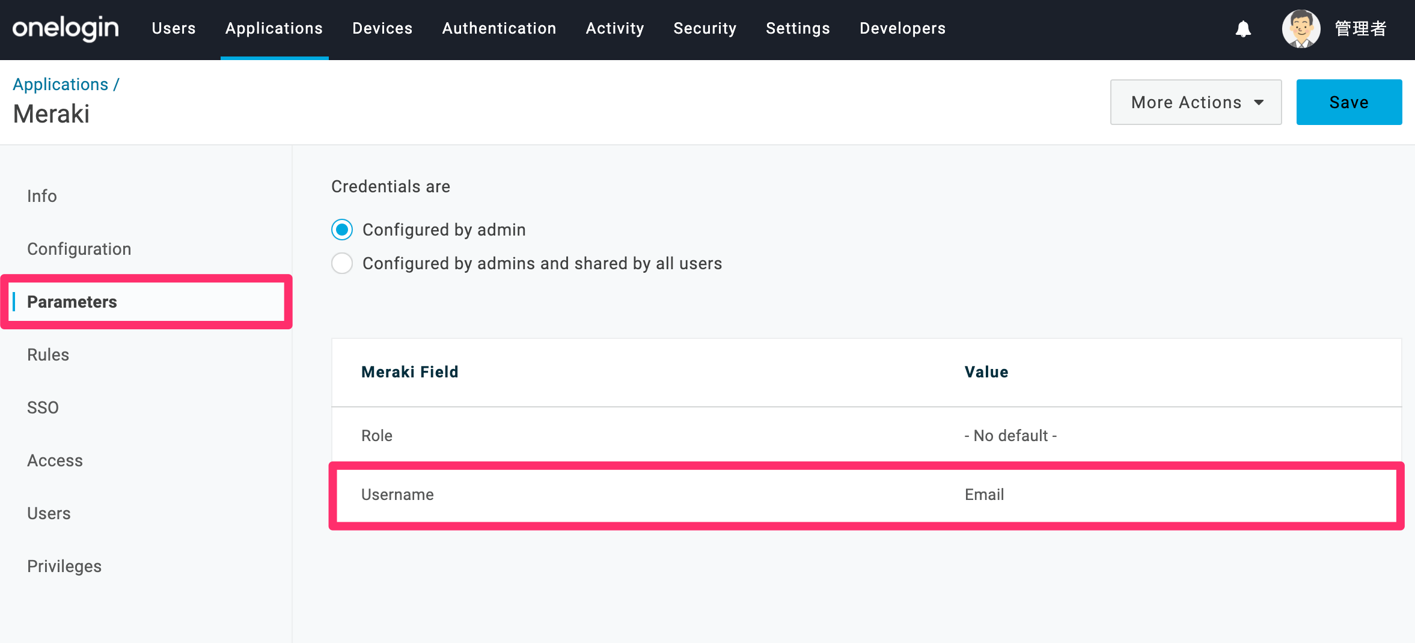The height and width of the screenshot is (643, 1415).
Task: Open the Applications menu in the top bar
Action: pyautogui.click(x=274, y=28)
